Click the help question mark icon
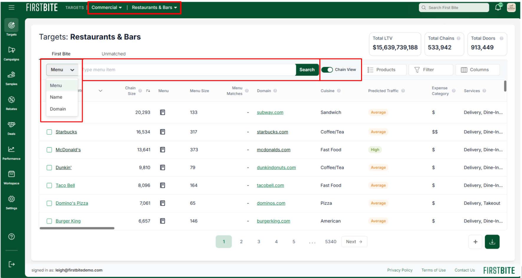The height and width of the screenshot is (278, 522). pyautogui.click(x=11, y=237)
